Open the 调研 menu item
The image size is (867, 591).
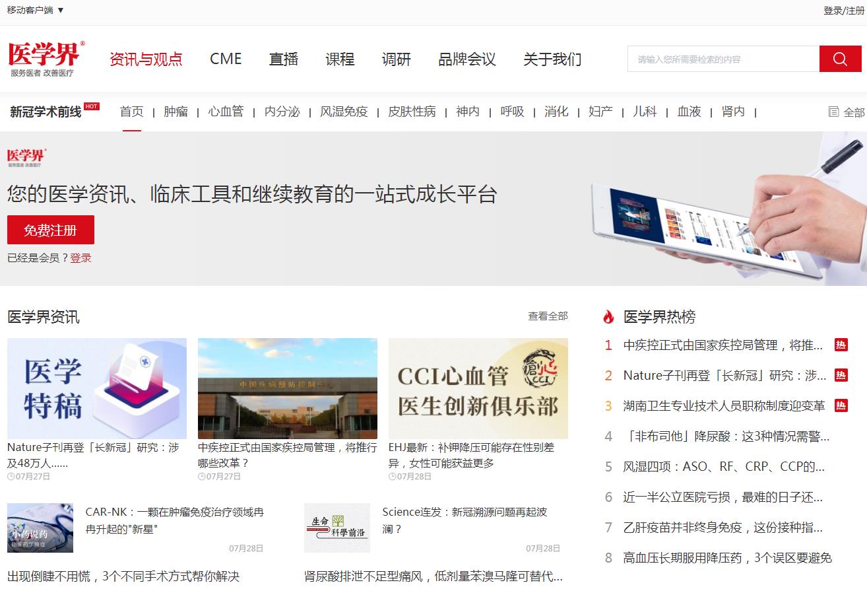point(397,59)
